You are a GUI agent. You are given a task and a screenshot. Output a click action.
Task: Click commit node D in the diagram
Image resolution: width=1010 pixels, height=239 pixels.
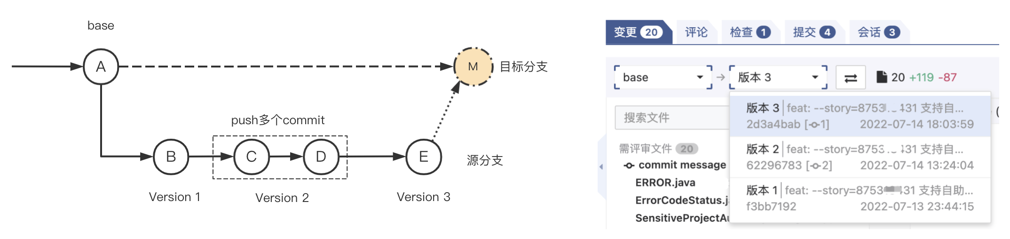321,157
